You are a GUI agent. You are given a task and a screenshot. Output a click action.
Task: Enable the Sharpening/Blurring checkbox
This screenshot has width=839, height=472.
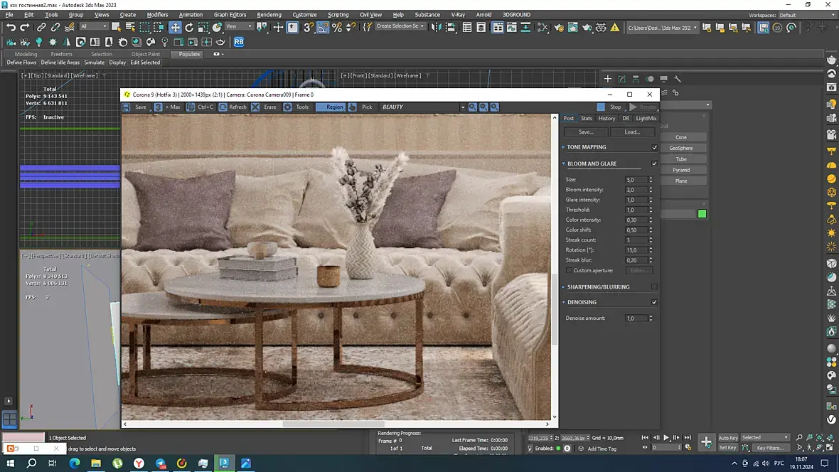[x=654, y=287]
